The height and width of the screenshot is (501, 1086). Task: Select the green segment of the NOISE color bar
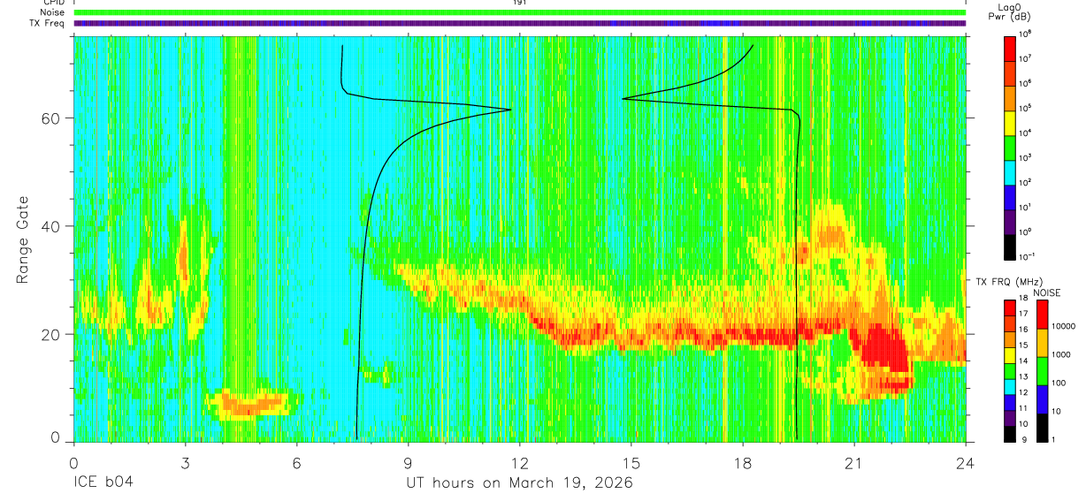(1042, 371)
